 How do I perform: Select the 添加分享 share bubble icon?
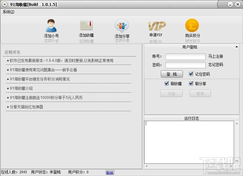coord(122,26)
